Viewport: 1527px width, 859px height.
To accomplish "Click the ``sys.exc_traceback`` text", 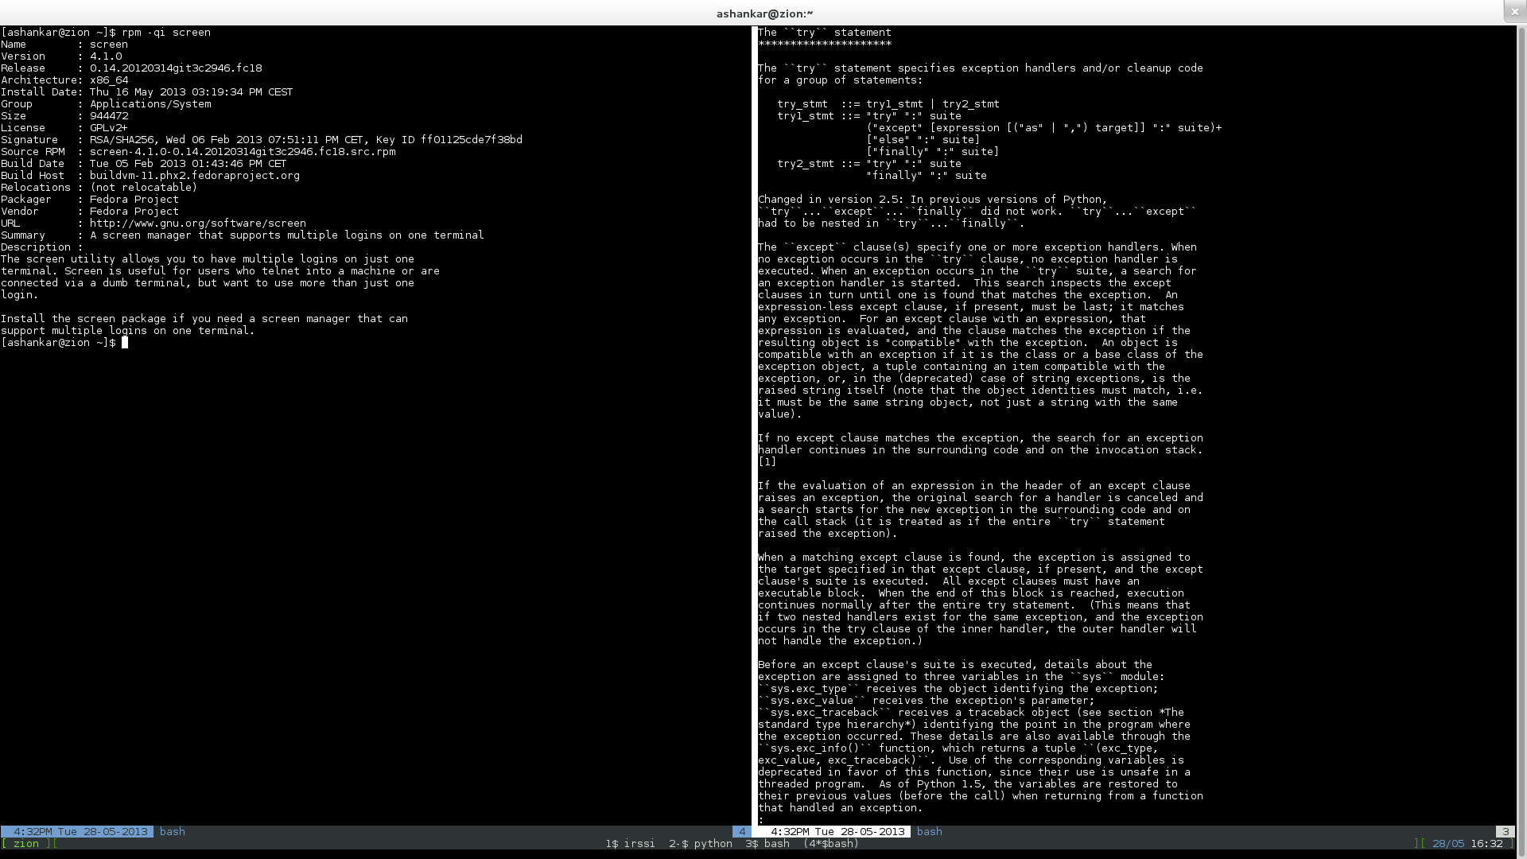I will [825, 713].
